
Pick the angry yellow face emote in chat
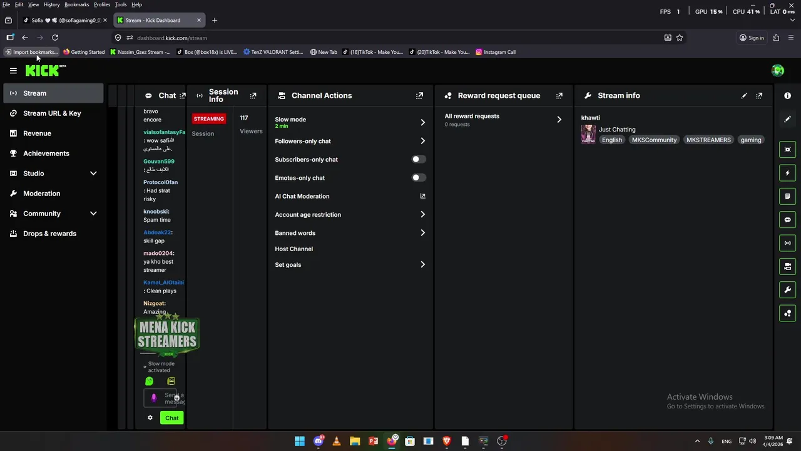(171, 381)
